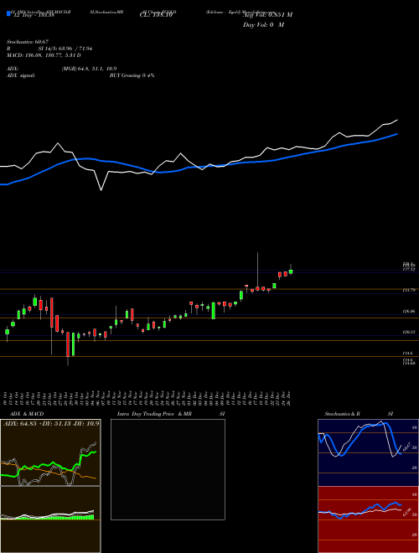The image size is (419, 553).
Task: Click the price axis label '131.79'
Action: click(409, 290)
